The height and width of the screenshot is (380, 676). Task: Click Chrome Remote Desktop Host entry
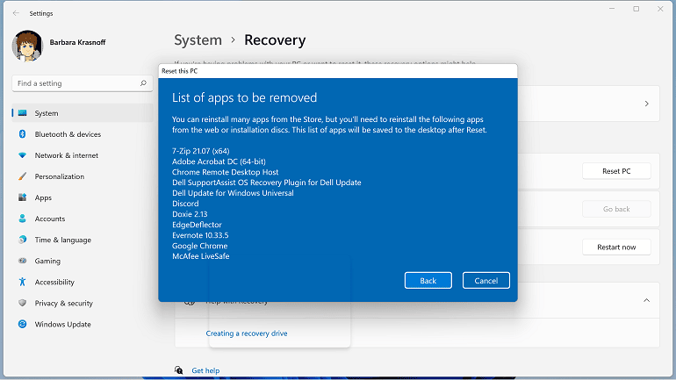coord(225,172)
